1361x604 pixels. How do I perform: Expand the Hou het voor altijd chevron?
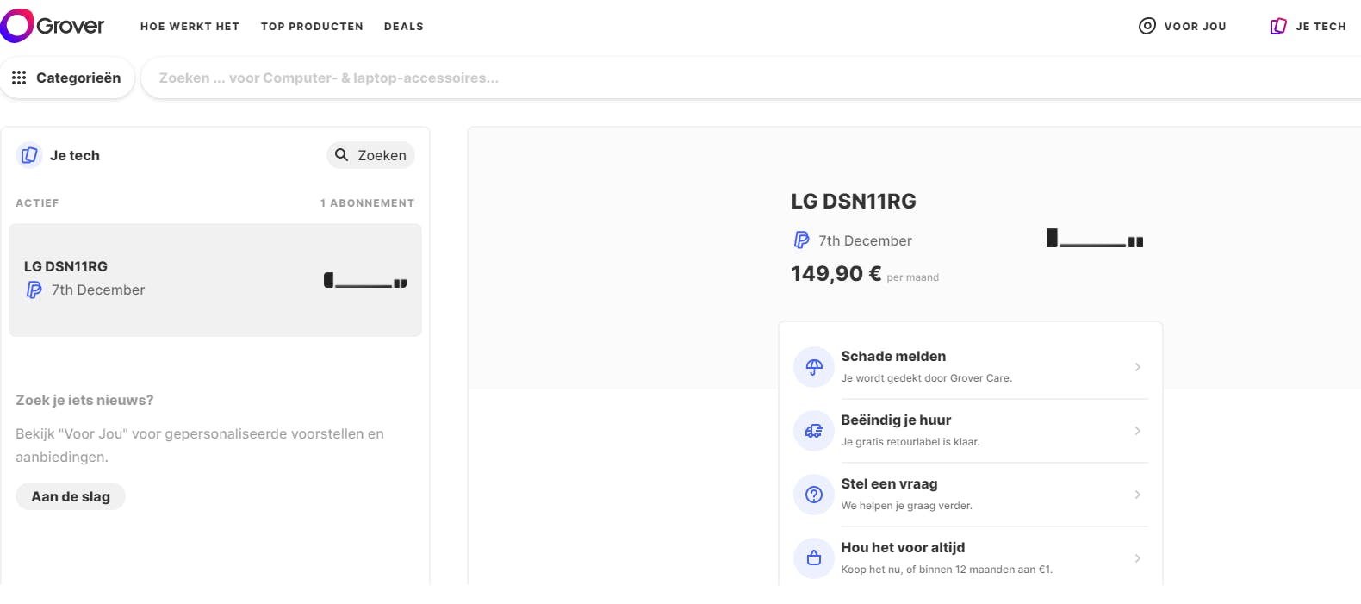(1138, 558)
